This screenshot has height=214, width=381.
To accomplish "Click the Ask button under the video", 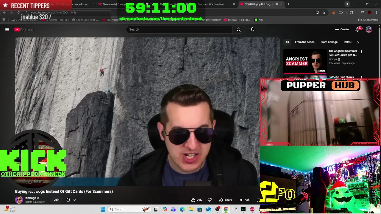I will point(244,200).
